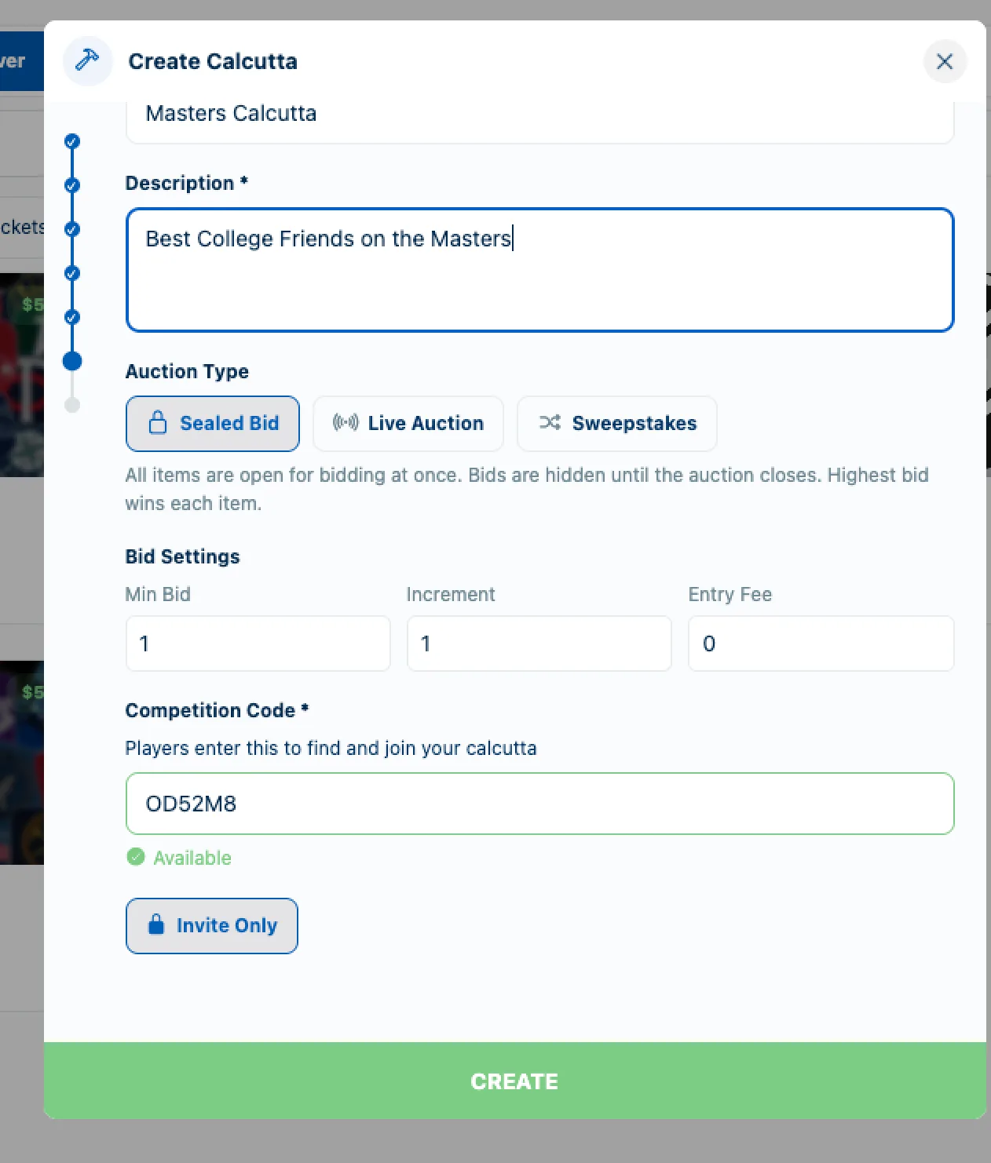This screenshot has height=1163, width=991.
Task: Jump to the third completed step marker
Action: click(72, 229)
